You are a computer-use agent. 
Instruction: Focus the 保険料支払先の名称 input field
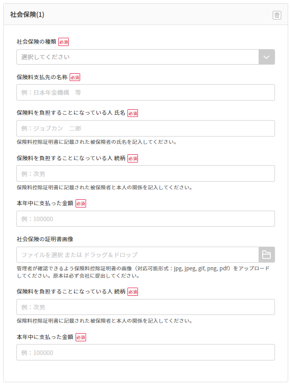(145, 92)
